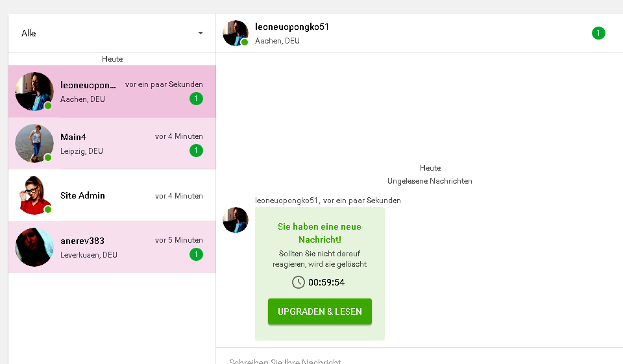Select the anerev383 chat from Leverkusen

pos(123,247)
